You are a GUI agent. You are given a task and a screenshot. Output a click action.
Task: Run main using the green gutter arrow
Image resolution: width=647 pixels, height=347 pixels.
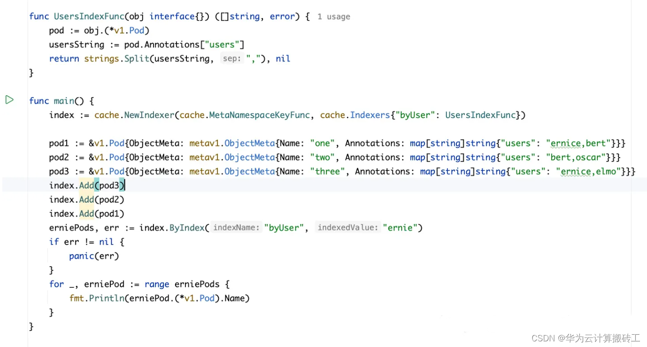[x=9, y=100]
